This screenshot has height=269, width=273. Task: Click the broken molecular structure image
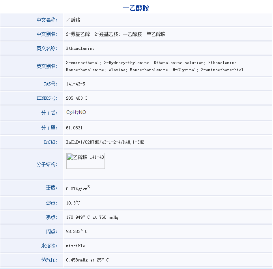tap(85, 161)
